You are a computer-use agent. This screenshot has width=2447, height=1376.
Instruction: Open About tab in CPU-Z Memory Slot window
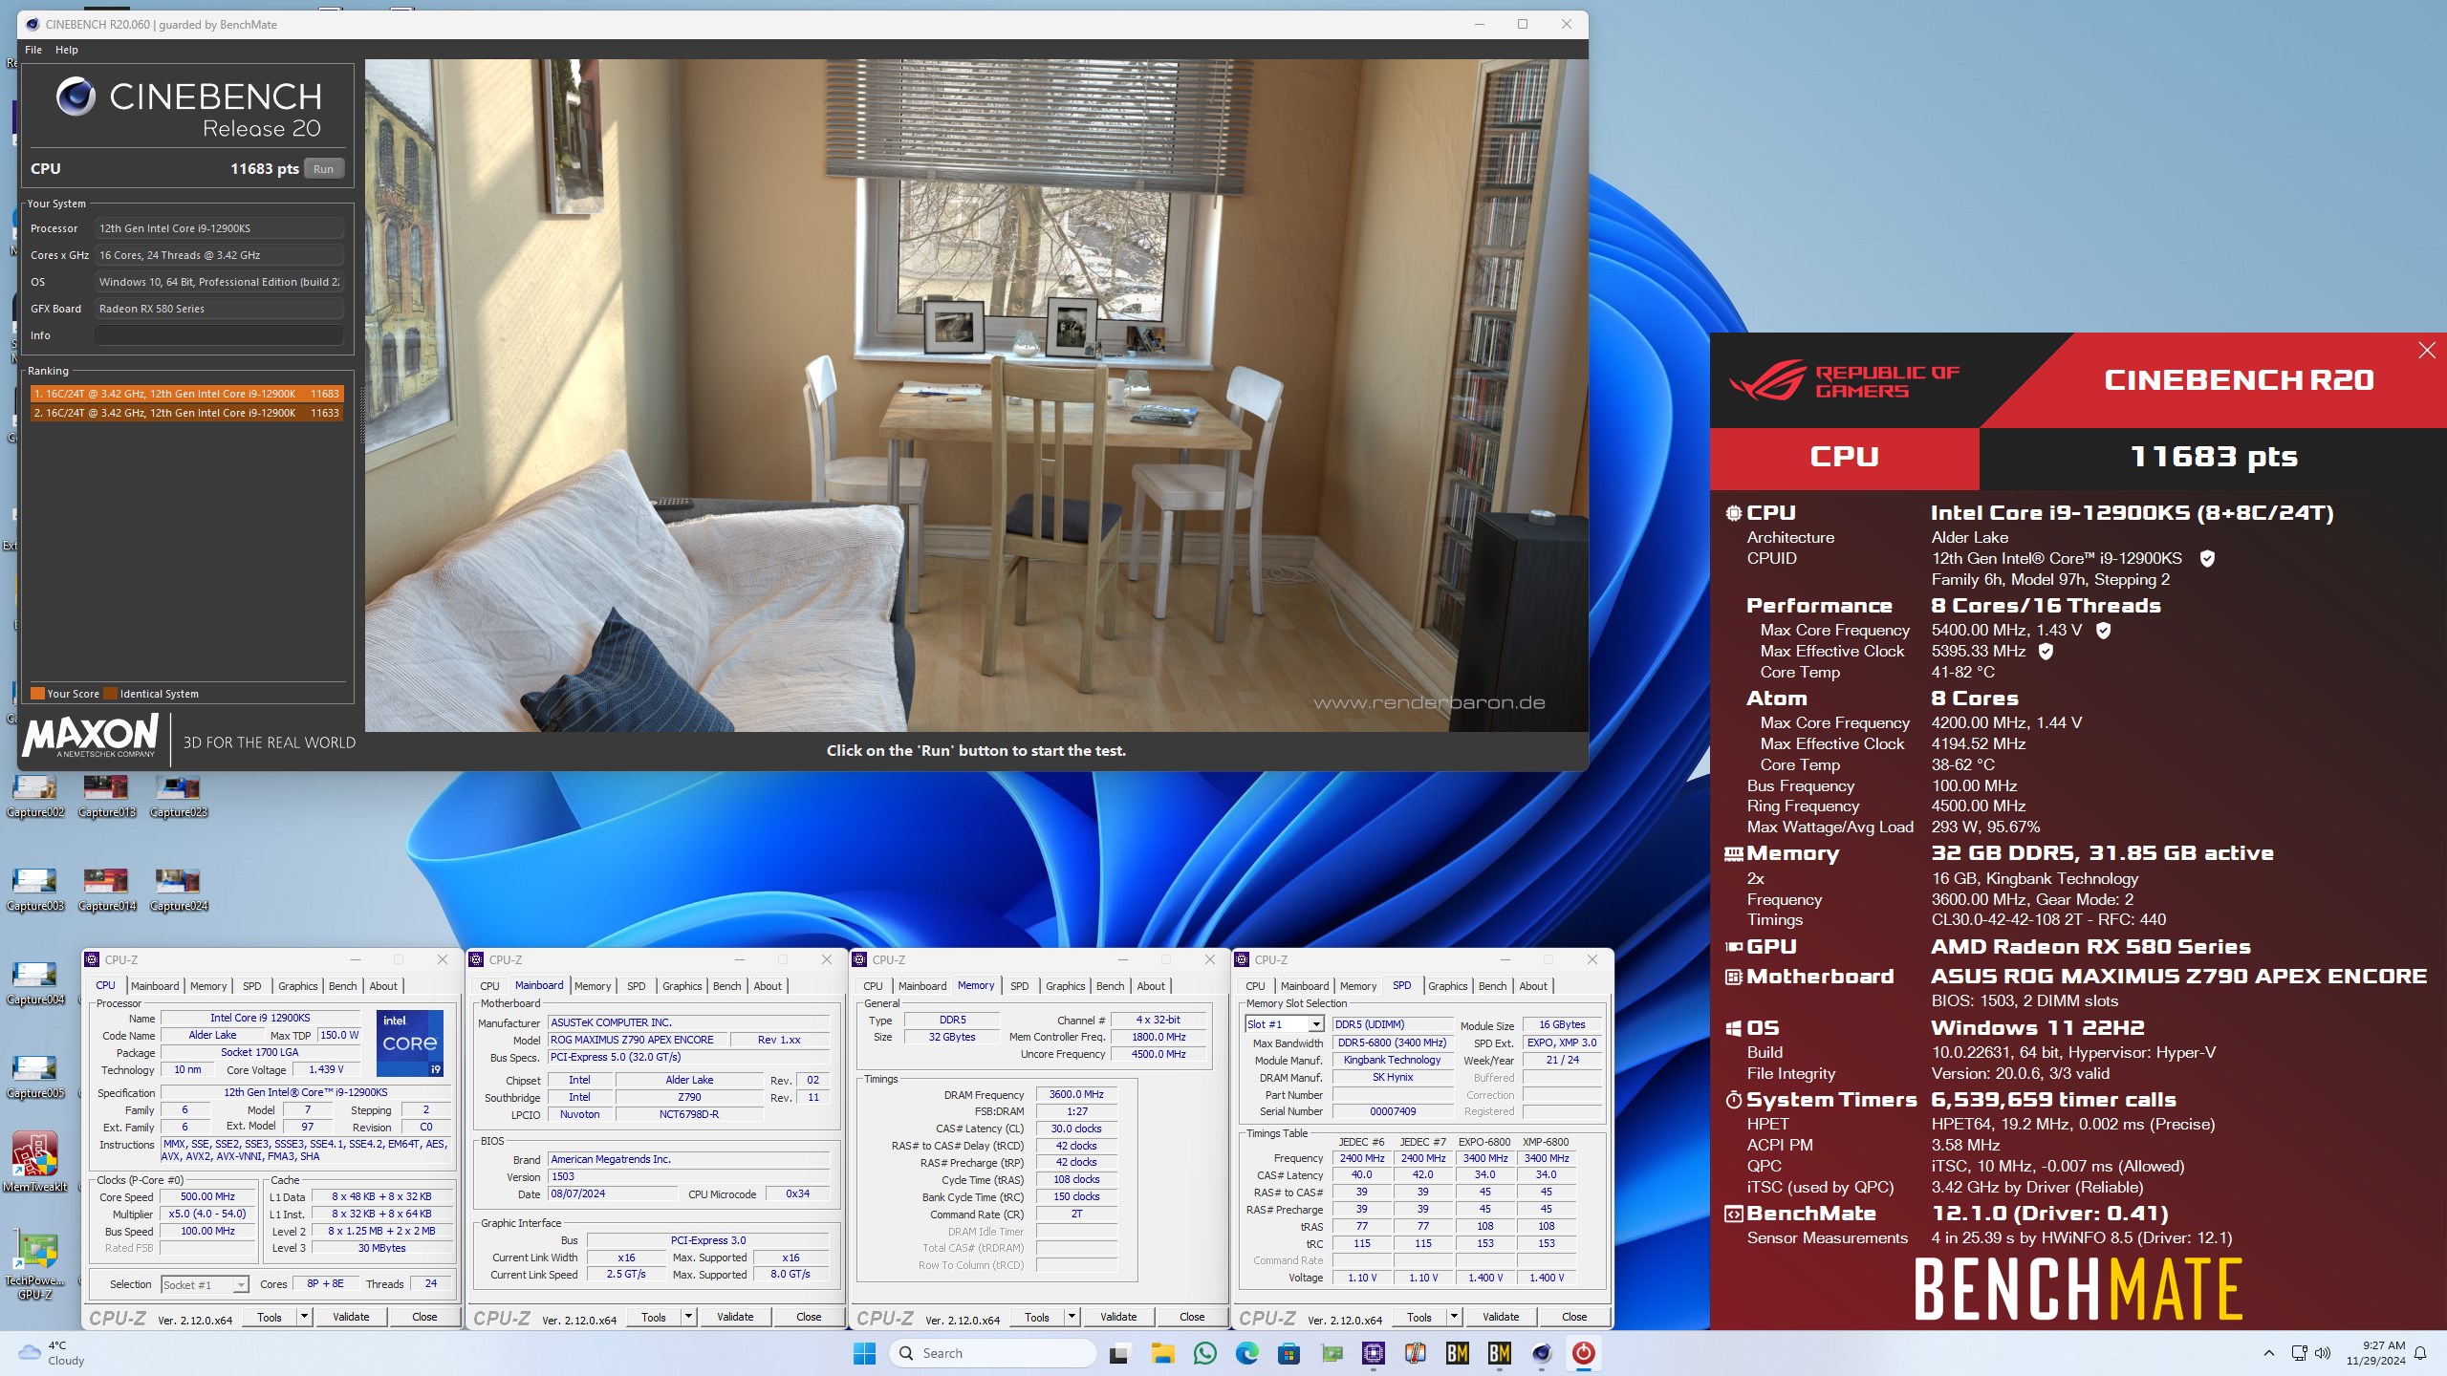pos(1532,986)
